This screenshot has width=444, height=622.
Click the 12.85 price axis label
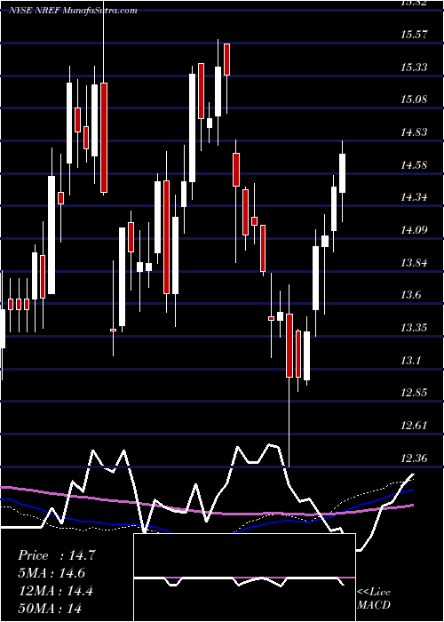[414, 393]
